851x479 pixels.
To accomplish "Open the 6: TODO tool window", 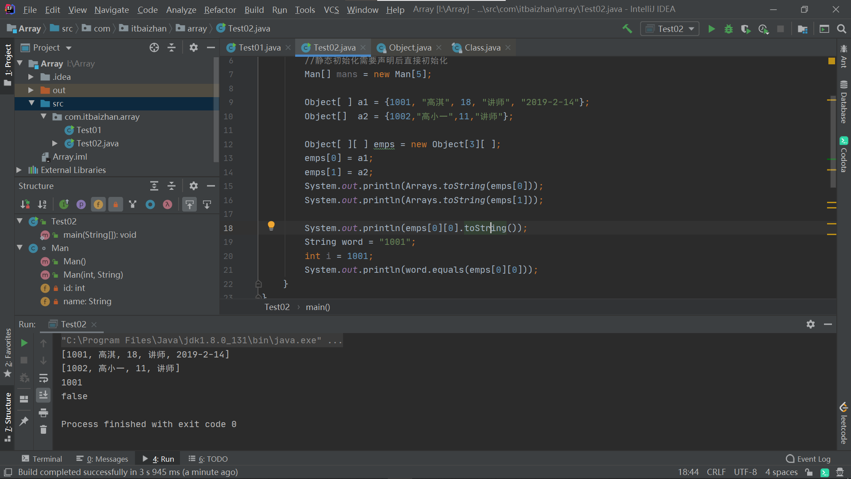I will pyautogui.click(x=208, y=459).
